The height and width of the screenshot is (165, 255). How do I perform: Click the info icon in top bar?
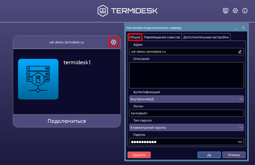(x=245, y=11)
